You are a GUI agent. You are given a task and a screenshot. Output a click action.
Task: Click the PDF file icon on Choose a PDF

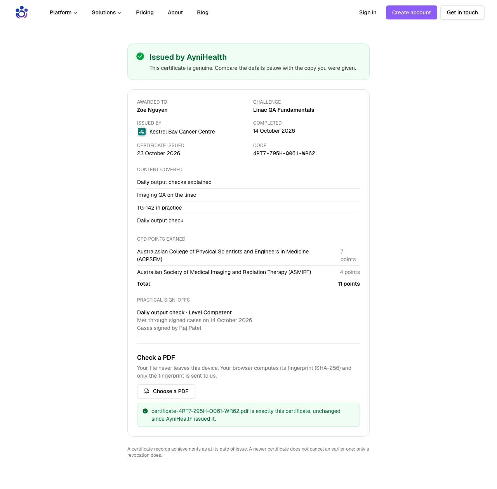pyautogui.click(x=147, y=391)
